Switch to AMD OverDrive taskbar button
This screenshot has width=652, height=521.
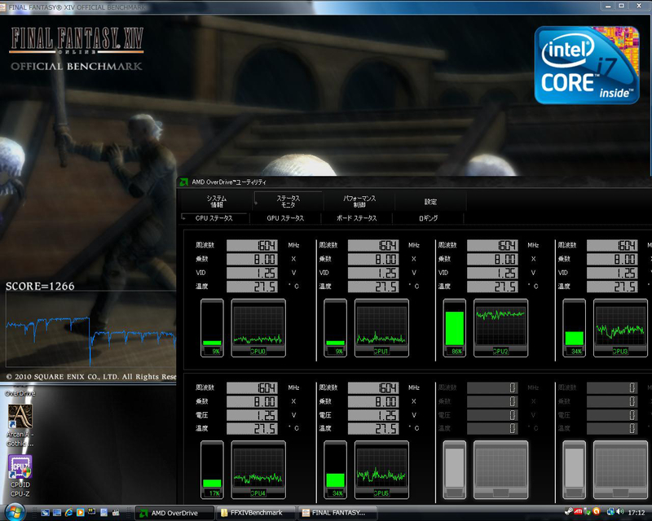pyautogui.click(x=175, y=513)
